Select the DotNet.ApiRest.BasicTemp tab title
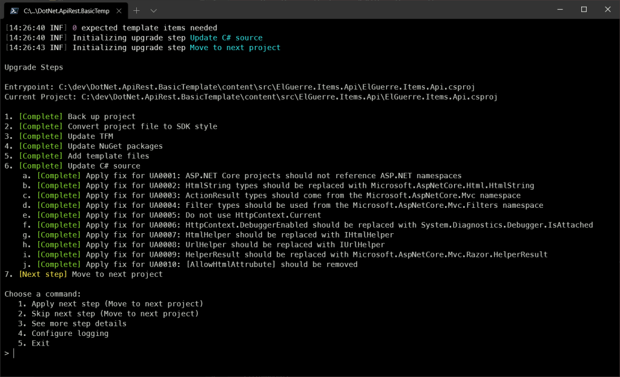The width and height of the screenshot is (620, 377). pyautogui.click(x=67, y=10)
